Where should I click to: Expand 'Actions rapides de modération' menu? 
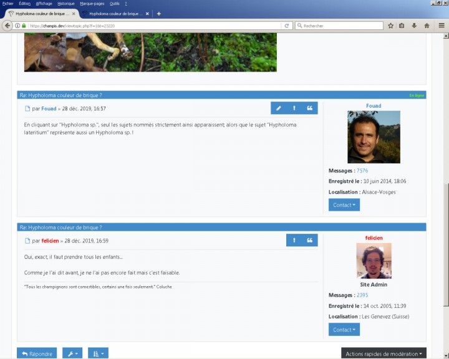(384, 354)
